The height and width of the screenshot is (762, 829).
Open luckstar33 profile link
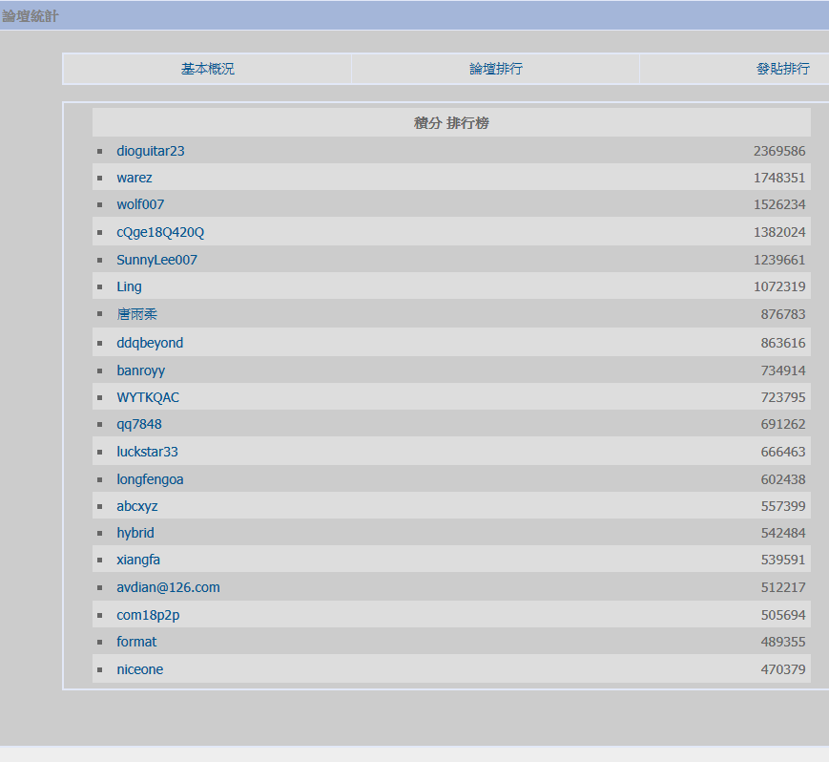click(147, 452)
